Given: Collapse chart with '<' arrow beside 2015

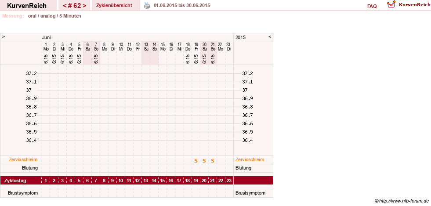Looking at the screenshot, I should [x=270, y=36].
